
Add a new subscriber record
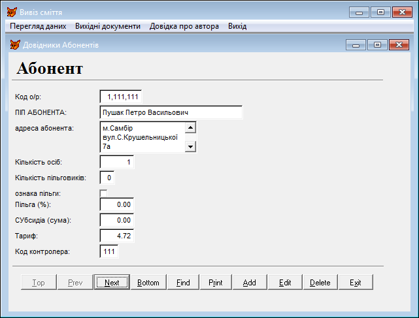click(250, 282)
